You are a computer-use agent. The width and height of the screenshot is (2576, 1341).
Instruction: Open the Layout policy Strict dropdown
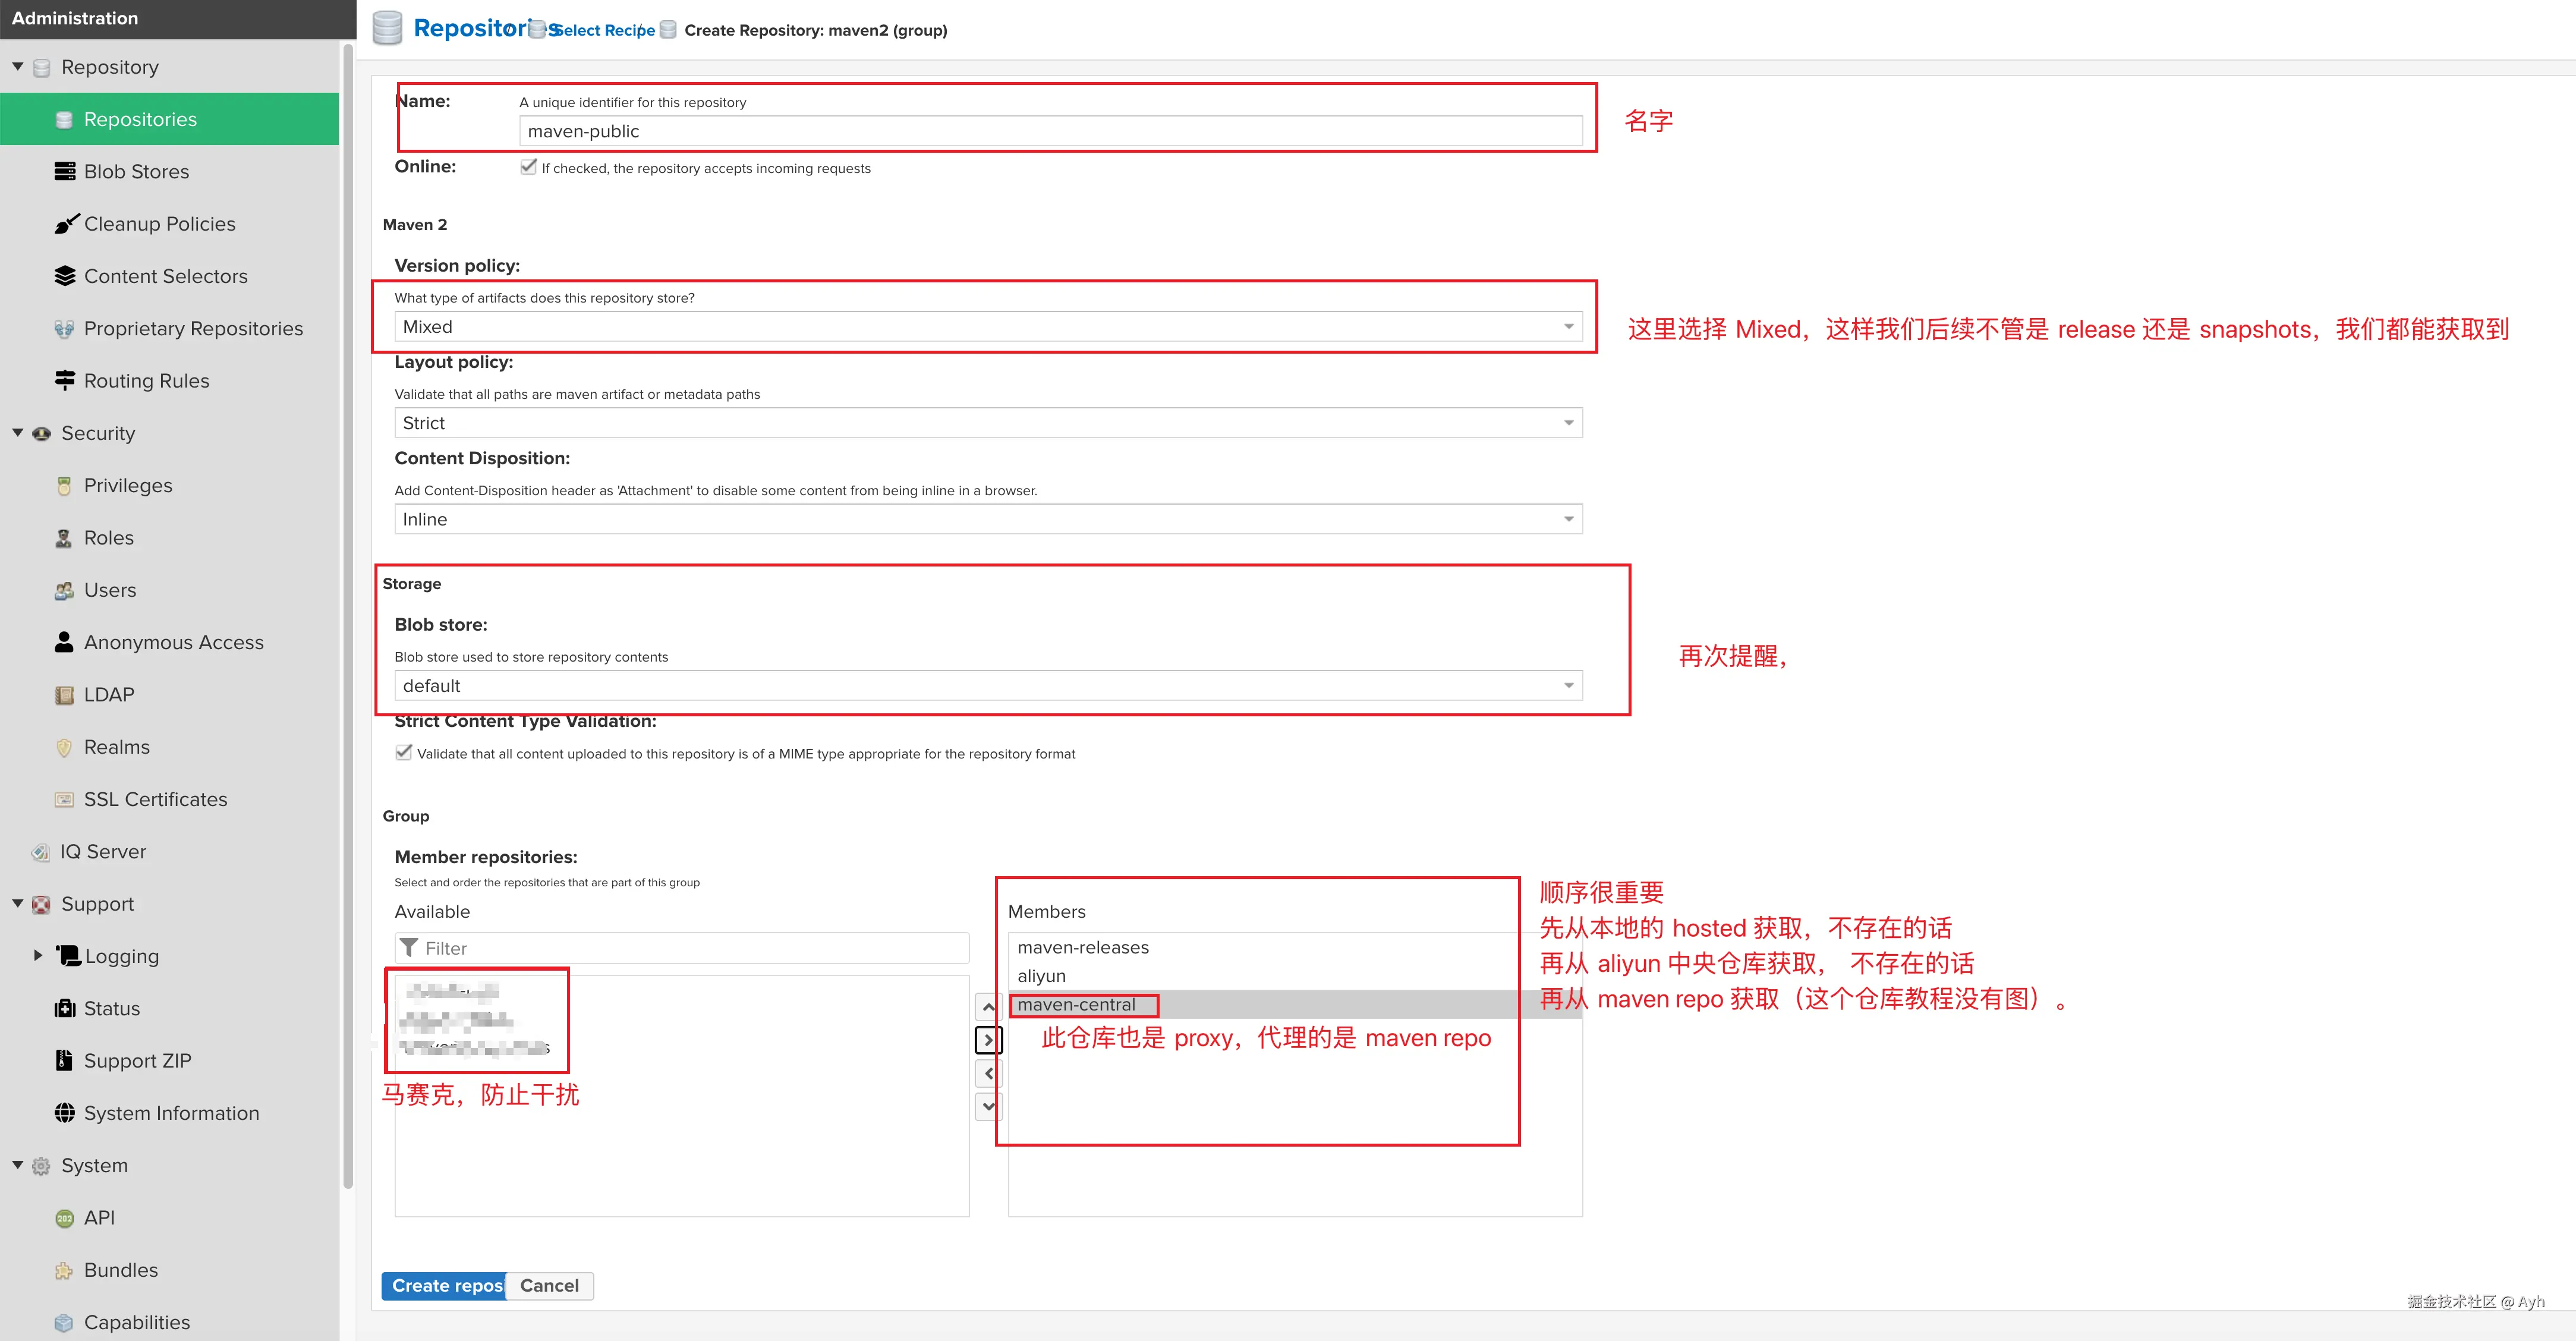click(987, 423)
